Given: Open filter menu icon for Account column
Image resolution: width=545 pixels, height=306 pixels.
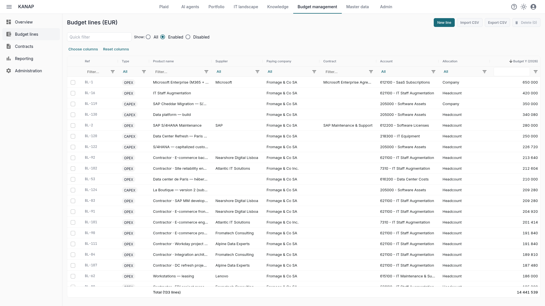Looking at the screenshot, I should pyautogui.click(x=433, y=72).
